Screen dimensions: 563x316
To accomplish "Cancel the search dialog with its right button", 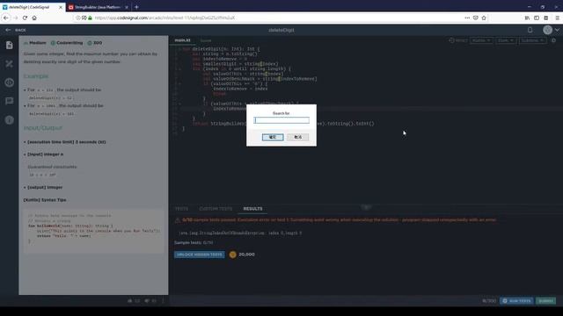I will [x=297, y=137].
